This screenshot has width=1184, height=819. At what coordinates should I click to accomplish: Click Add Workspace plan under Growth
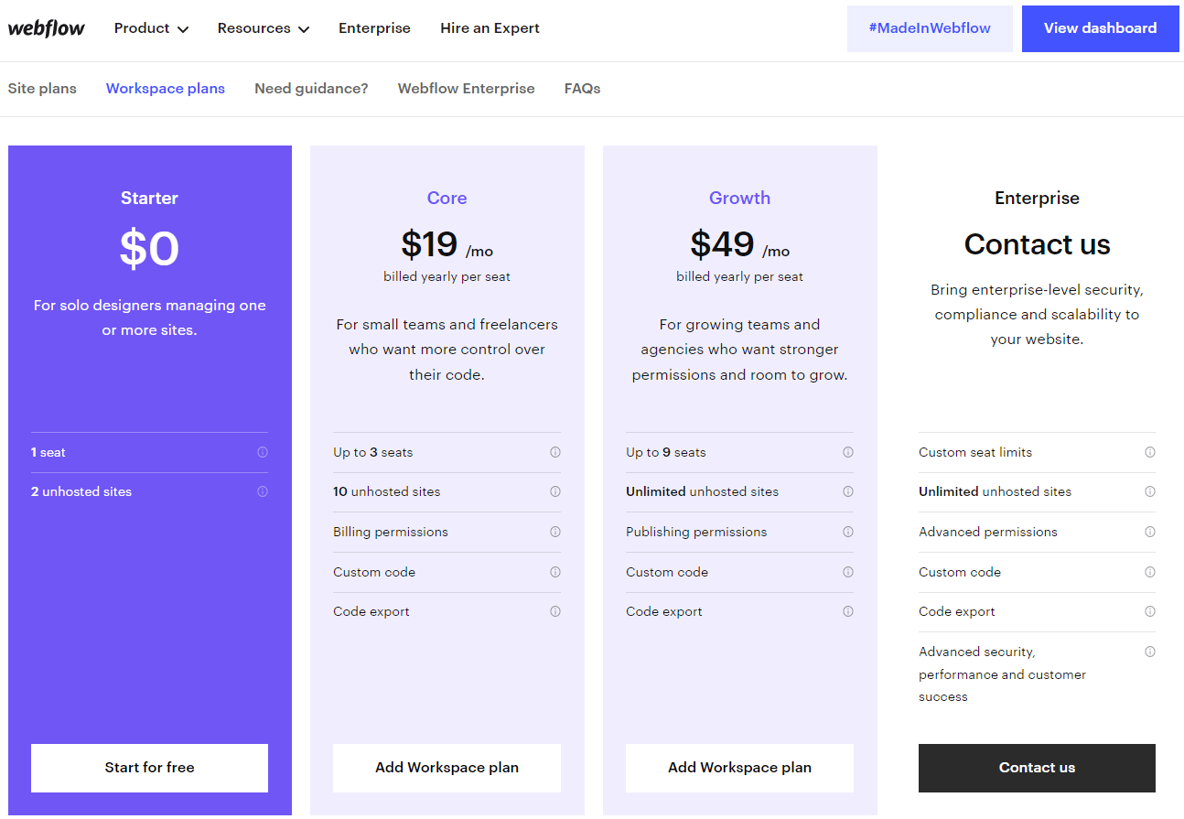pos(739,768)
